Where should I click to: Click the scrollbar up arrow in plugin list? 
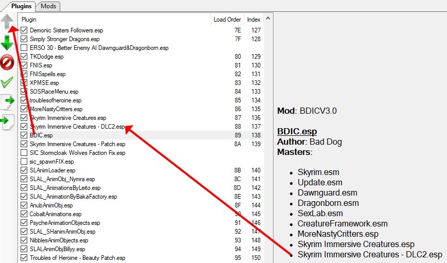point(268,18)
